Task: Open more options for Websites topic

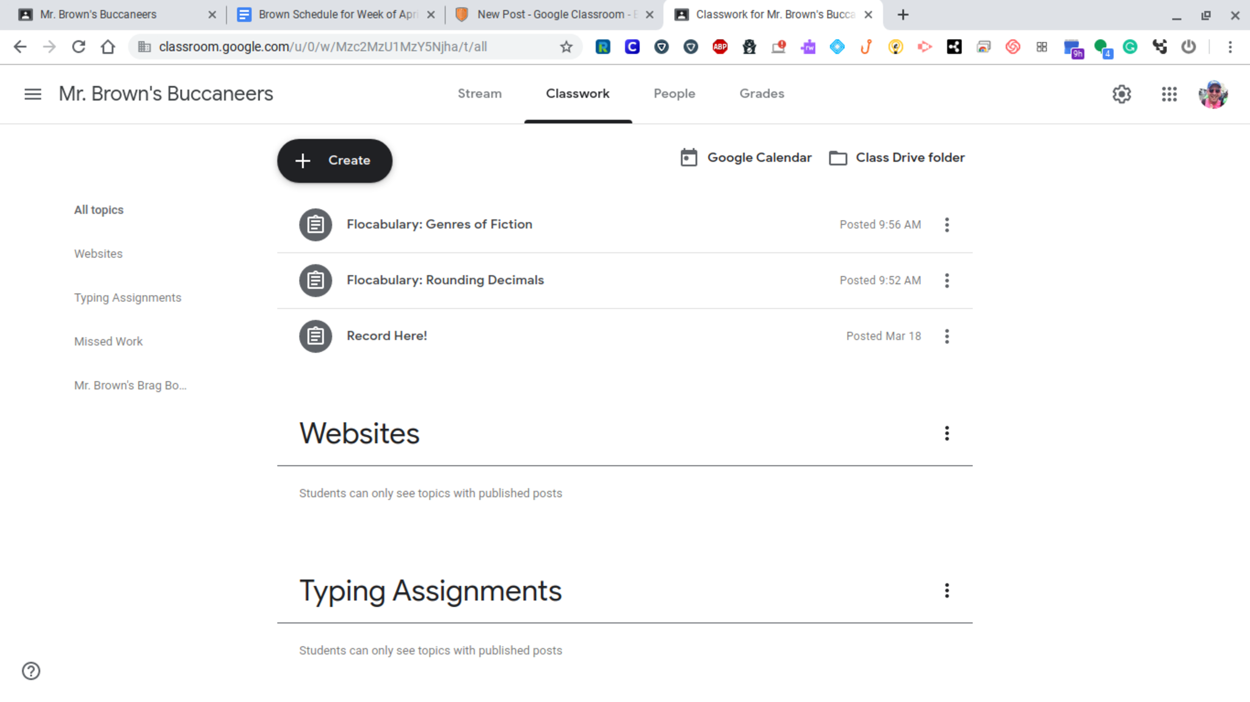Action: pyautogui.click(x=947, y=434)
